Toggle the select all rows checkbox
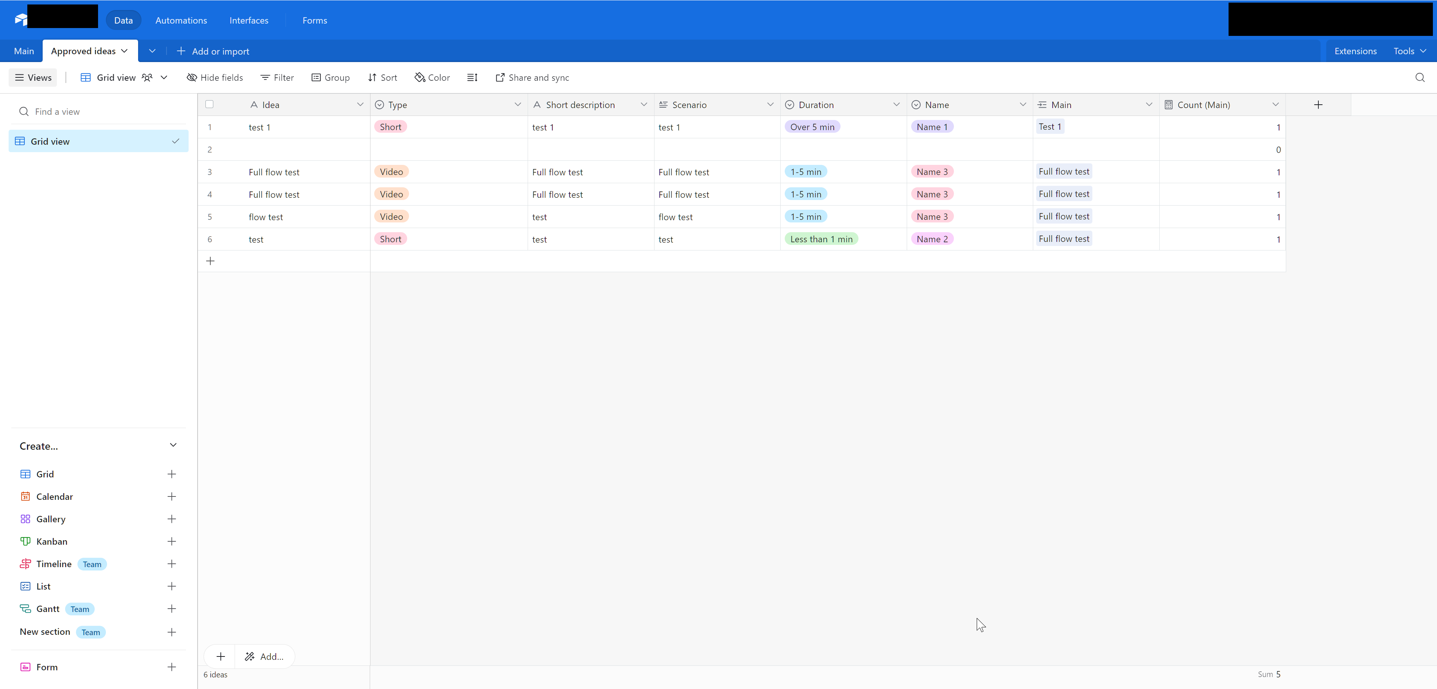The width and height of the screenshot is (1437, 689). (x=210, y=104)
